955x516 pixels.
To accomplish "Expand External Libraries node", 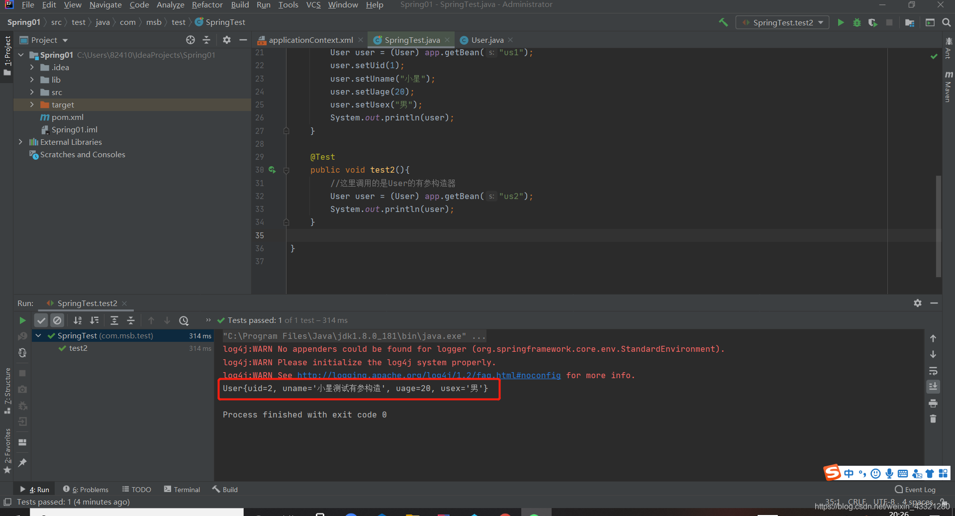I will click(21, 142).
